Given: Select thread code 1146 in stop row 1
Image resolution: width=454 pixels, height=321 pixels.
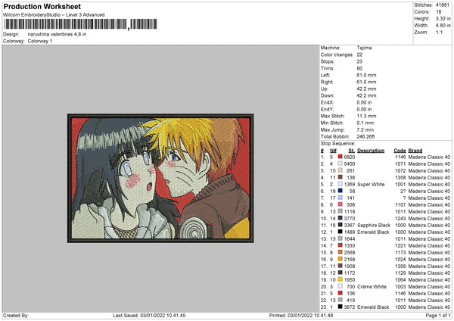Looking at the screenshot, I should [400, 157].
